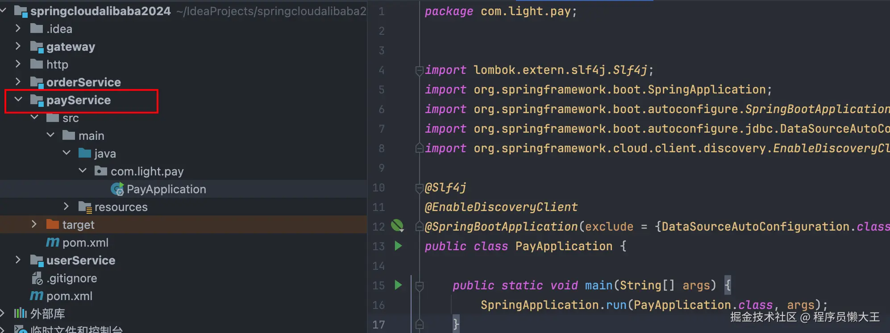Image resolution: width=890 pixels, height=333 pixels.
Task: Click the Spring bean gutter icon on line 12
Action: 397,226
